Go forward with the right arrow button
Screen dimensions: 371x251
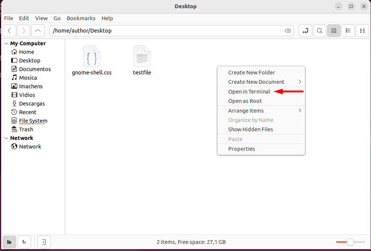click(24, 31)
